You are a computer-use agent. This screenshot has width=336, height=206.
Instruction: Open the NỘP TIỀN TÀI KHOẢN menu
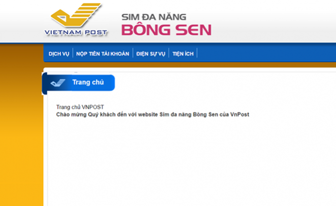[103, 53]
